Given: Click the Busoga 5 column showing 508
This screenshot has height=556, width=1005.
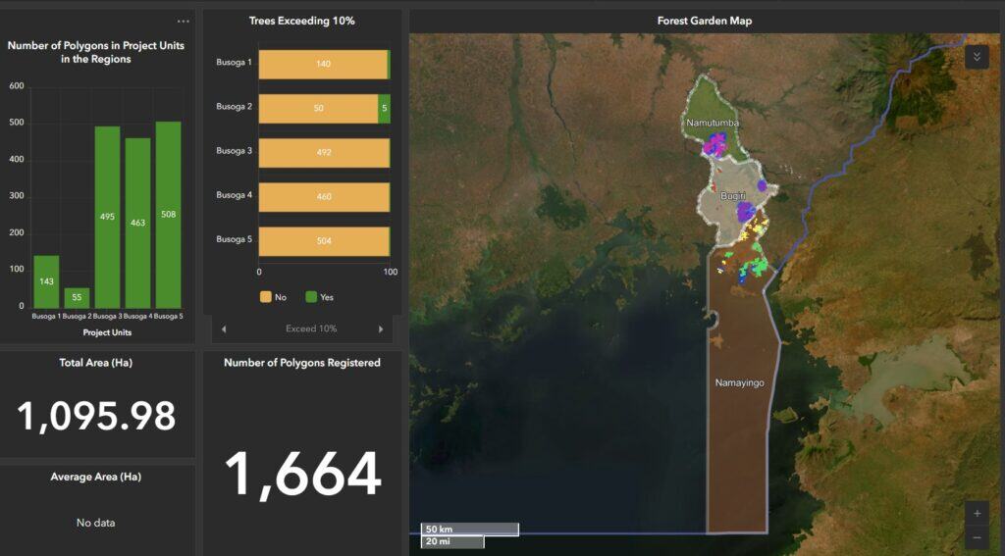Looking at the screenshot, I should pyautogui.click(x=168, y=215).
